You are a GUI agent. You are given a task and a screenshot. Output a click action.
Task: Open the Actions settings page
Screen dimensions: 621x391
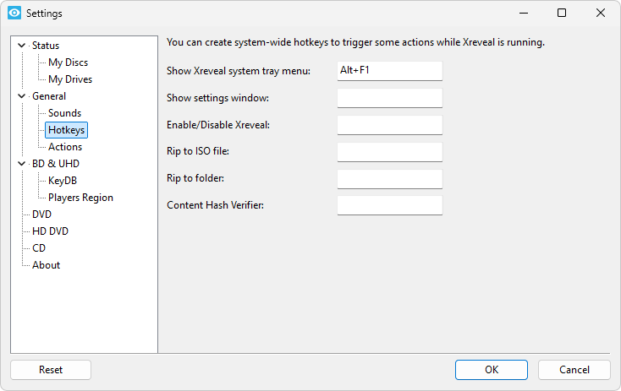tap(65, 147)
